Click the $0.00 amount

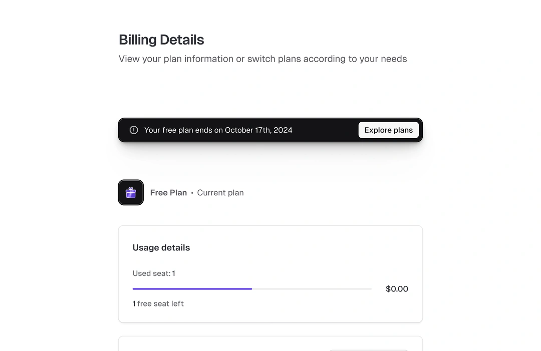click(397, 289)
